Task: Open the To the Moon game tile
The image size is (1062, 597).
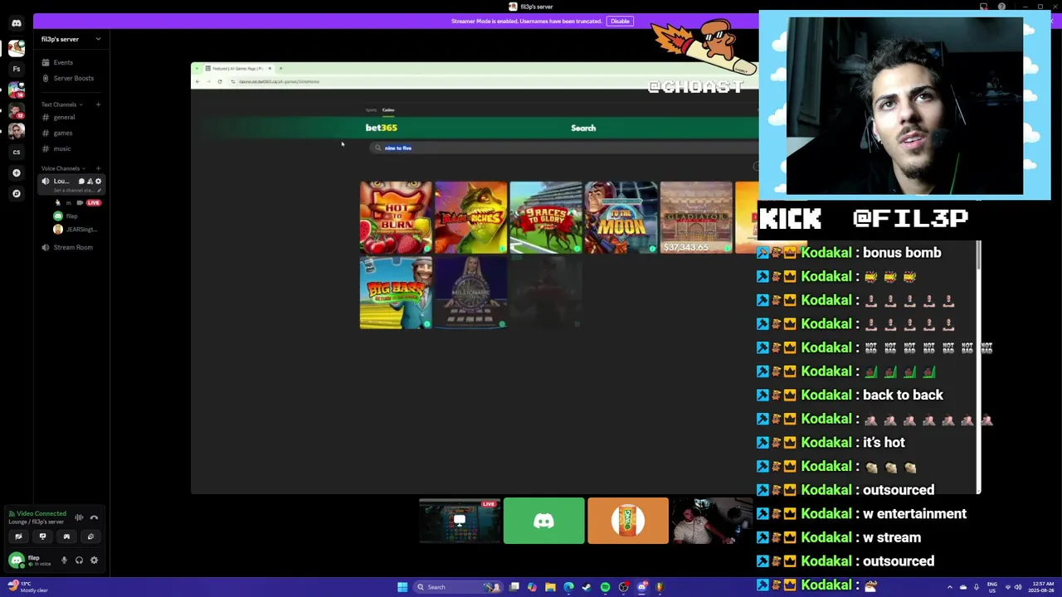Action: click(621, 217)
